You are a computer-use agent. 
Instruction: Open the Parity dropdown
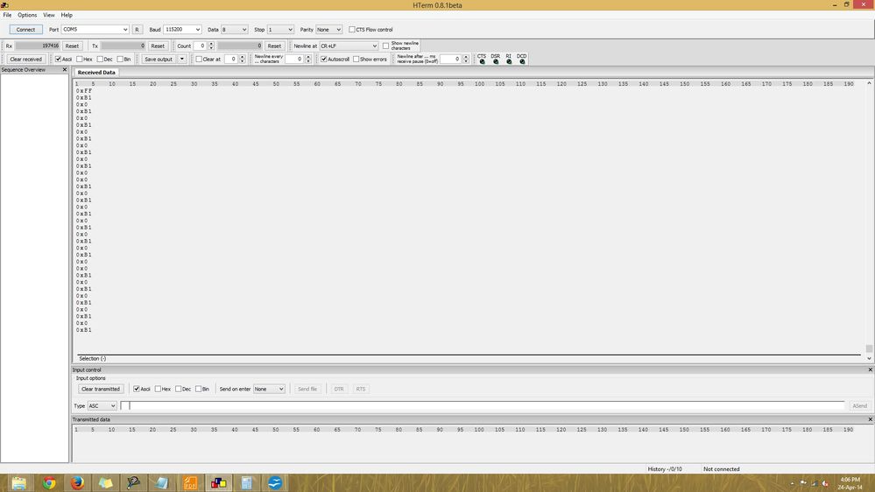pyautogui.click(x=328, y=30)
